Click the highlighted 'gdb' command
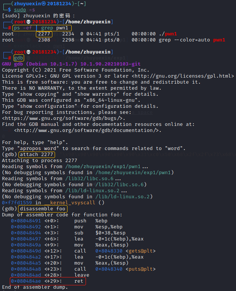This screenshot has height=291, width=236. [x=18, y=58]
